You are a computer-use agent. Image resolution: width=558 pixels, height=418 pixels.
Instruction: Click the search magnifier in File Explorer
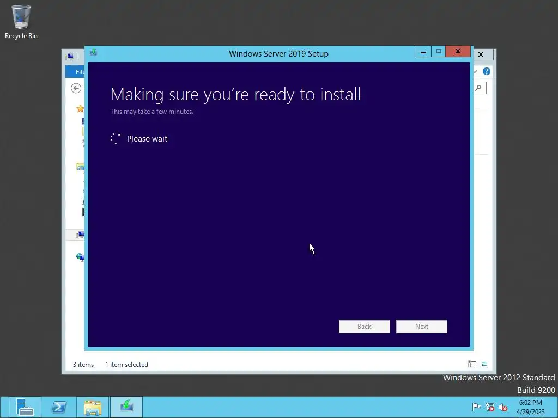(480, 88)
